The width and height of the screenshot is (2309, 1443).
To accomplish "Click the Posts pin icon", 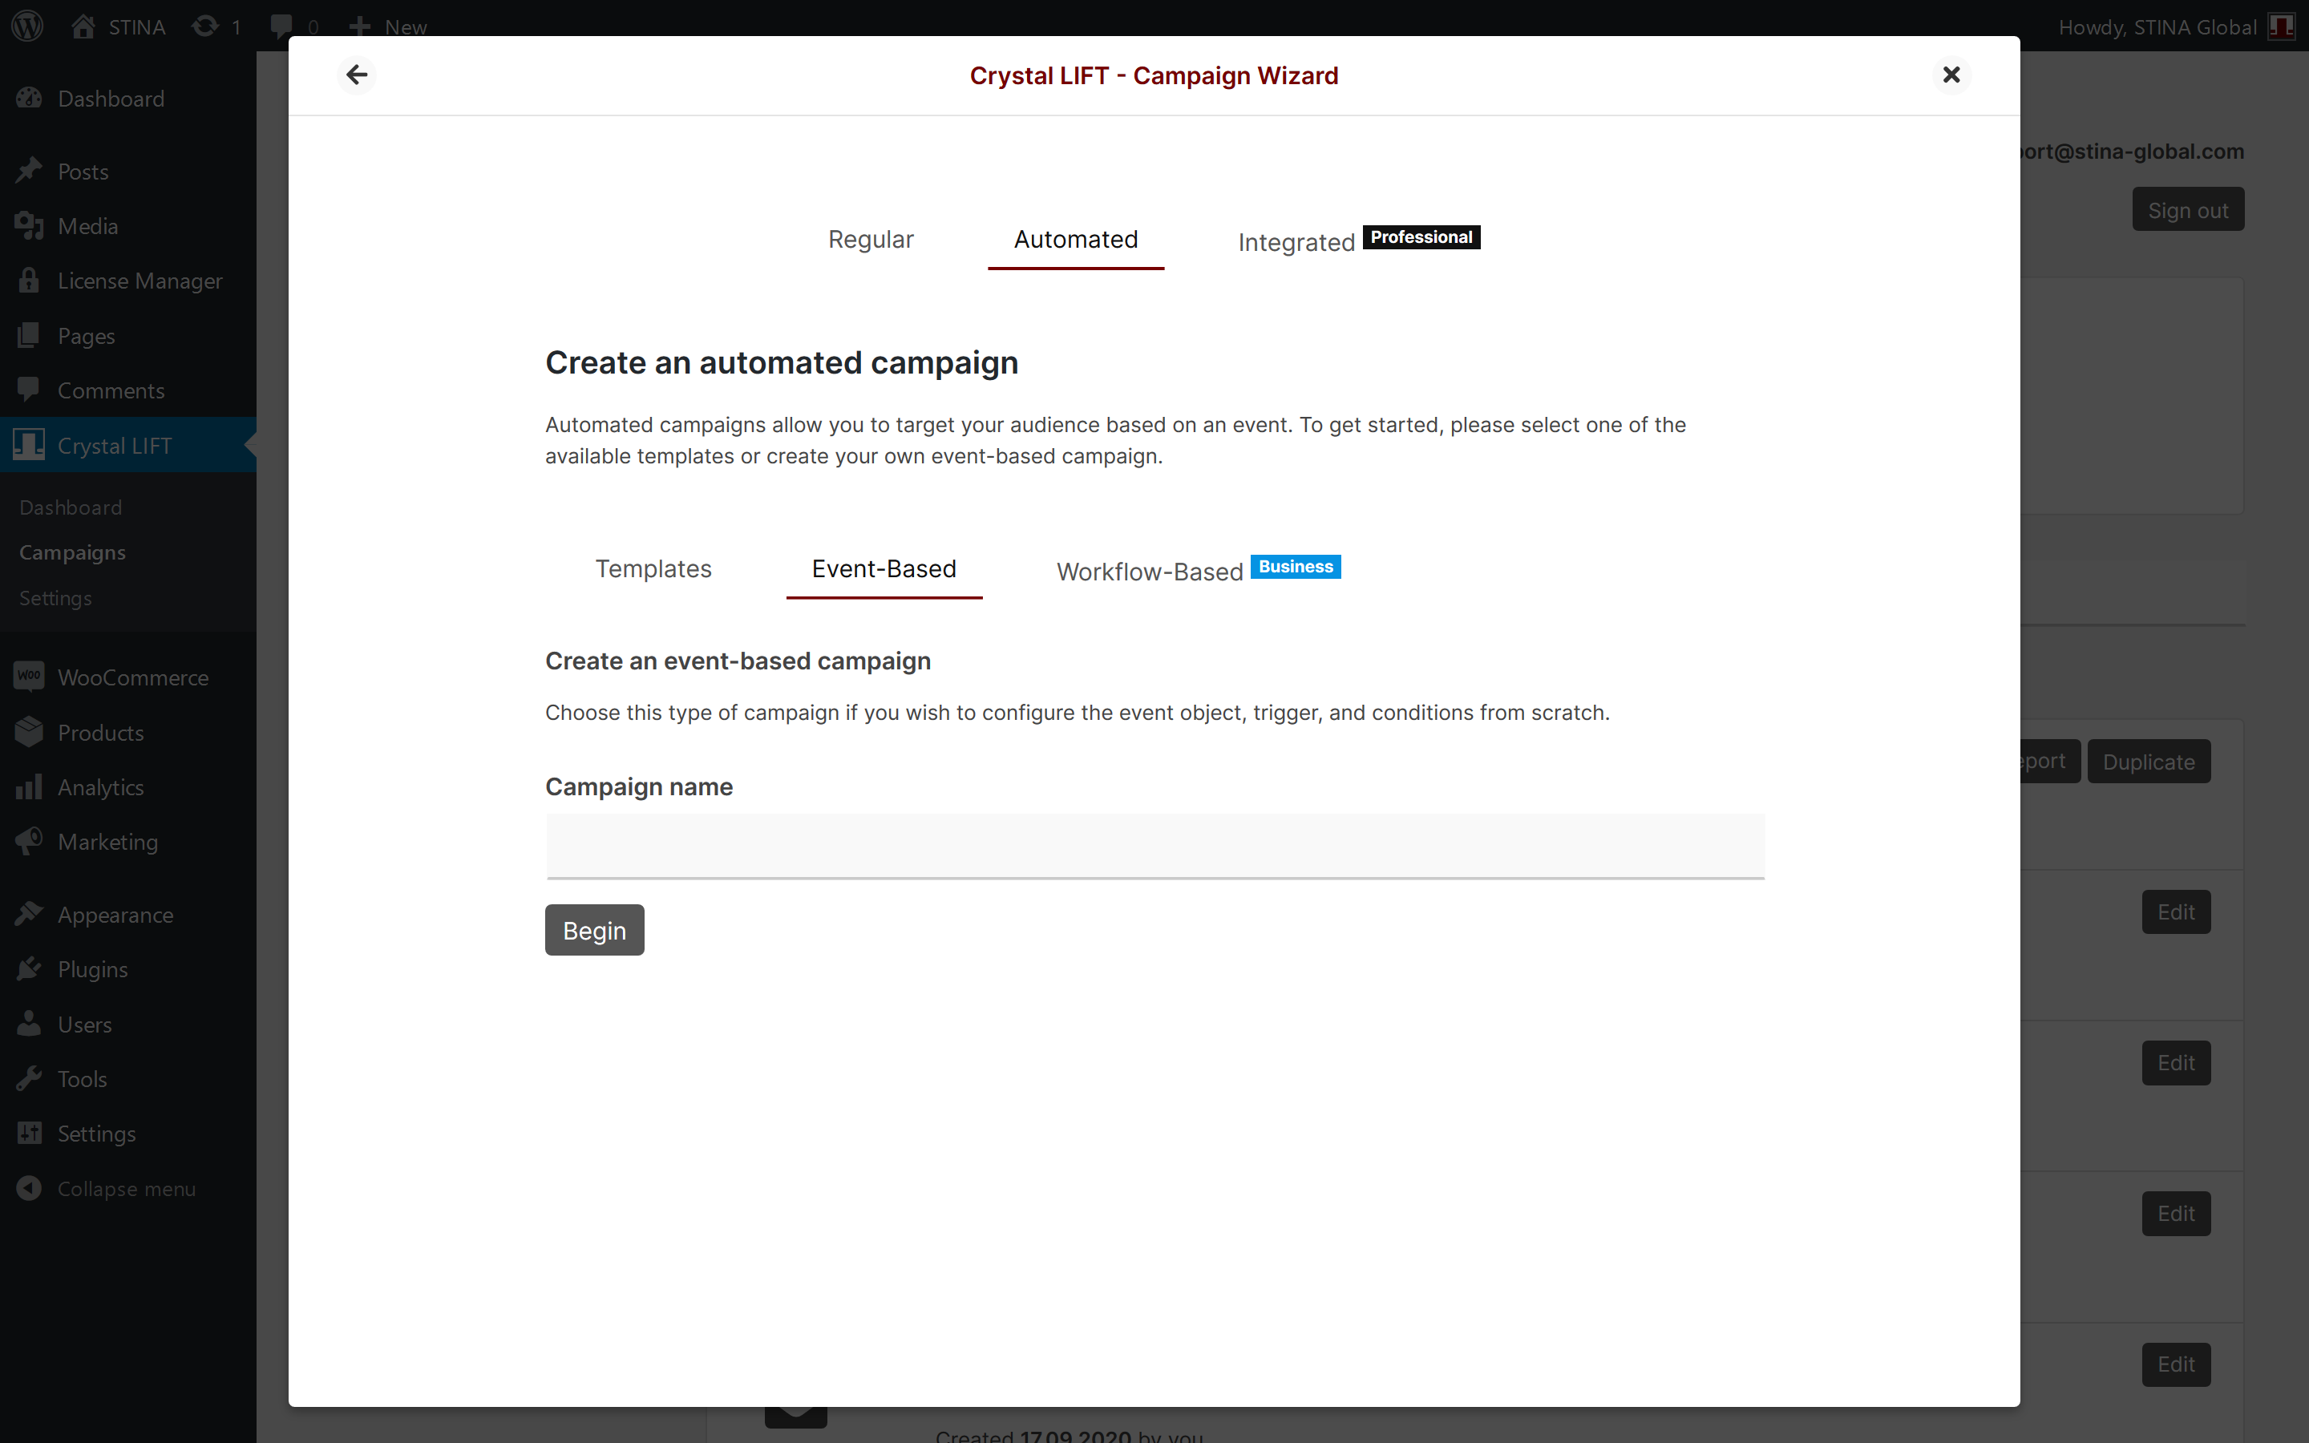I will coord(29,171).
